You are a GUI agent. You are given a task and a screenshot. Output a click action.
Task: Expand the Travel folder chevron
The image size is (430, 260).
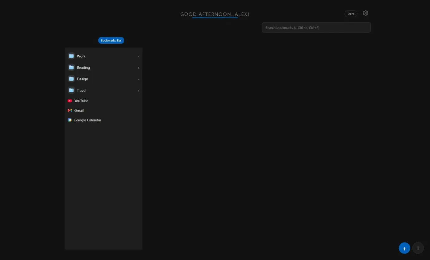139,90
